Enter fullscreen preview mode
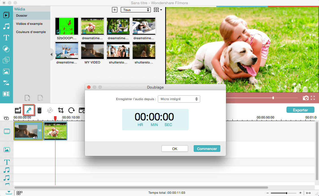This screenshot has width=319, height=196. click(x=313, y=98)
